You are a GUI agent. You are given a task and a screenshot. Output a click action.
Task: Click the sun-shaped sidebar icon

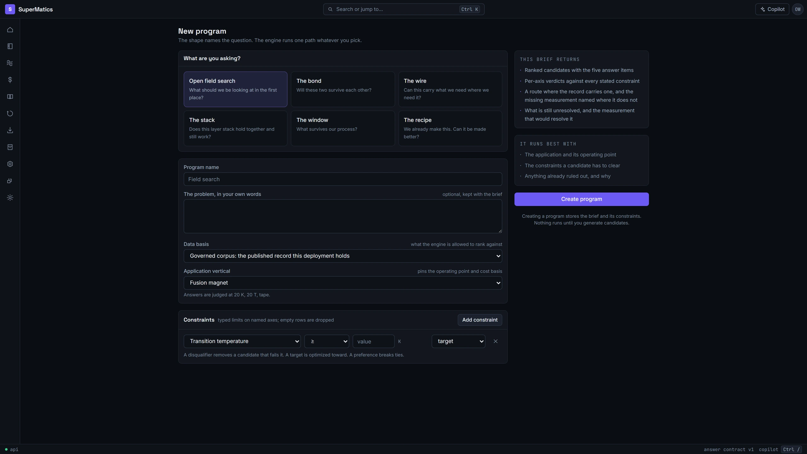pos(10,198)
